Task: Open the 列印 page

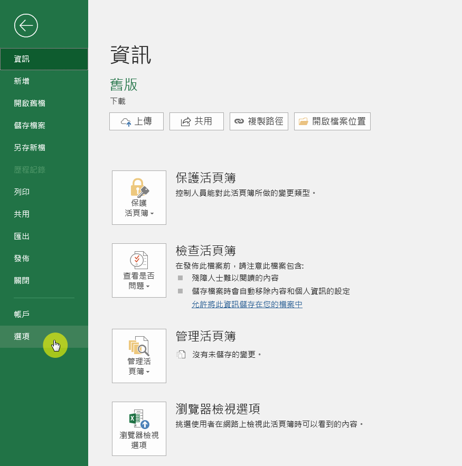Action: pos(44,192)
